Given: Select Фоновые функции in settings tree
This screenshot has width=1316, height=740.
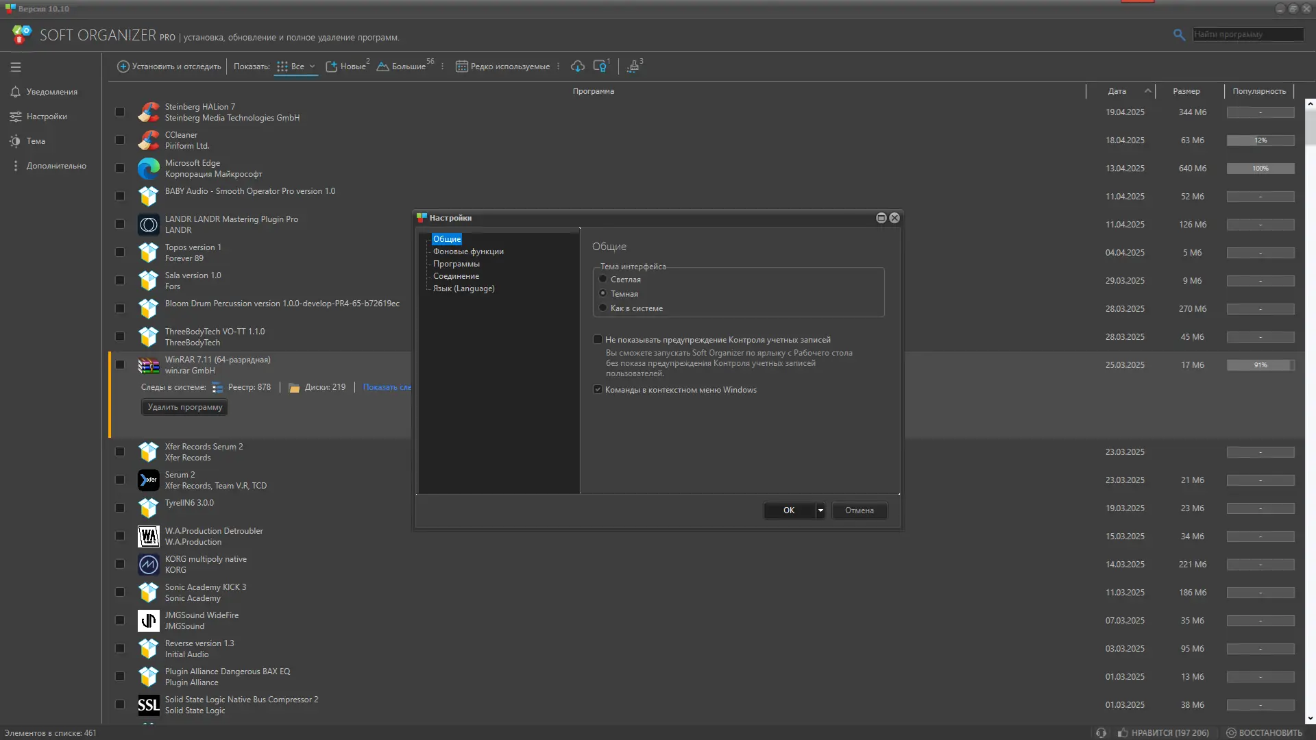Looking at the screenshot, I should [468, 251].
